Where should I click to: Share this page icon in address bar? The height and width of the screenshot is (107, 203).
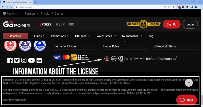coord(169,7)
